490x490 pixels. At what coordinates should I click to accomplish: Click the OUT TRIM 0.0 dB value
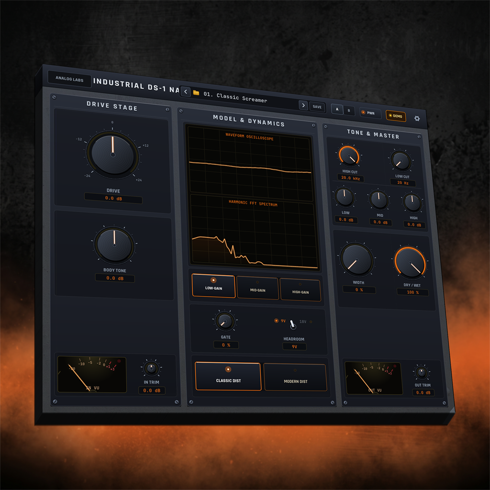point(423,392)
